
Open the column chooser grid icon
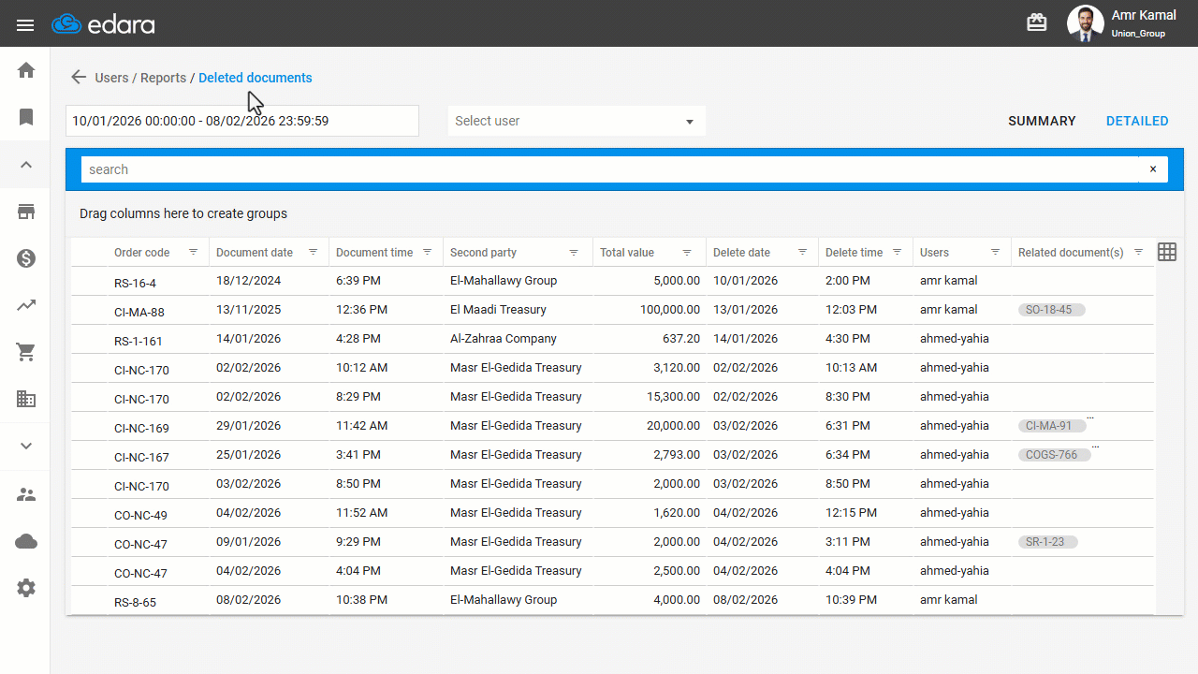coord(1167,252)
